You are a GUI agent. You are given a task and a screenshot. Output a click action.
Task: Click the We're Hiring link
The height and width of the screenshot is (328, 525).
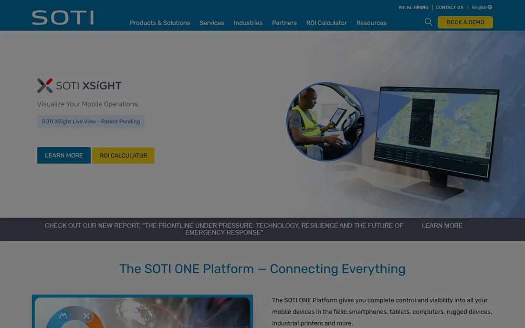tap(413, 7)
